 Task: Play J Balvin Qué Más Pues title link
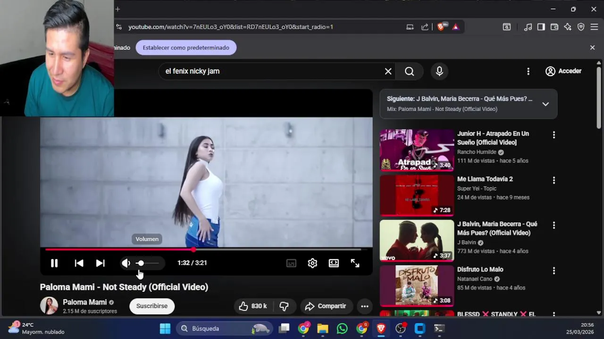tap(497, 228)
